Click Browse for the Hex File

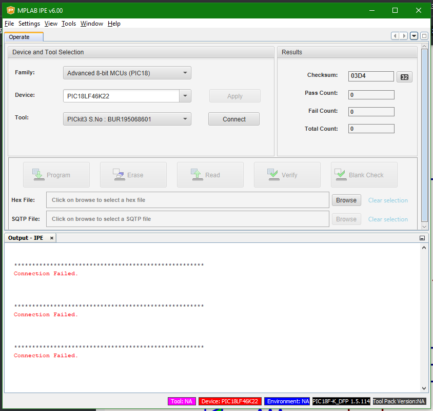(346, 200)
